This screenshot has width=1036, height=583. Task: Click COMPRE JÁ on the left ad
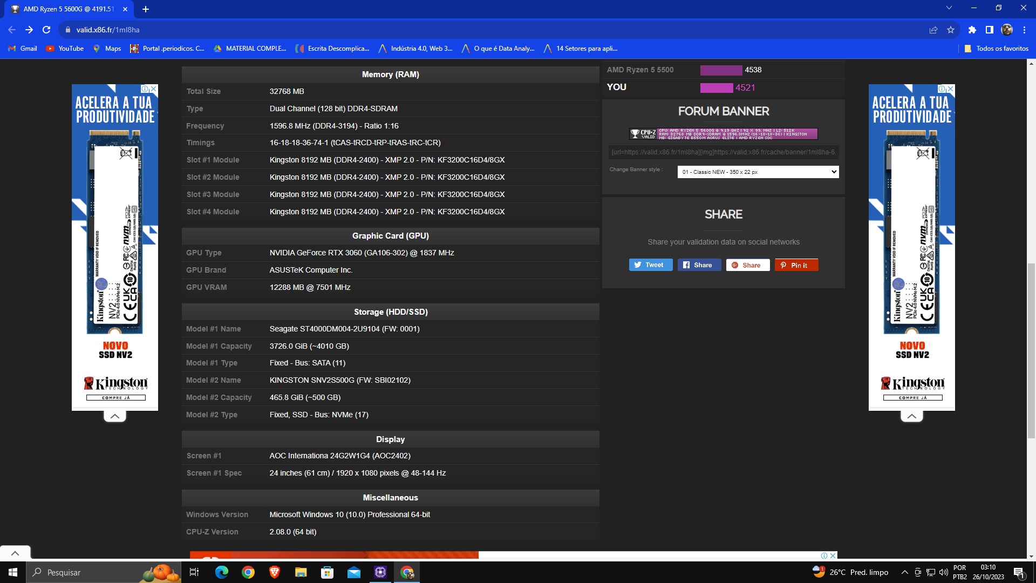click(x=116, y=398)
